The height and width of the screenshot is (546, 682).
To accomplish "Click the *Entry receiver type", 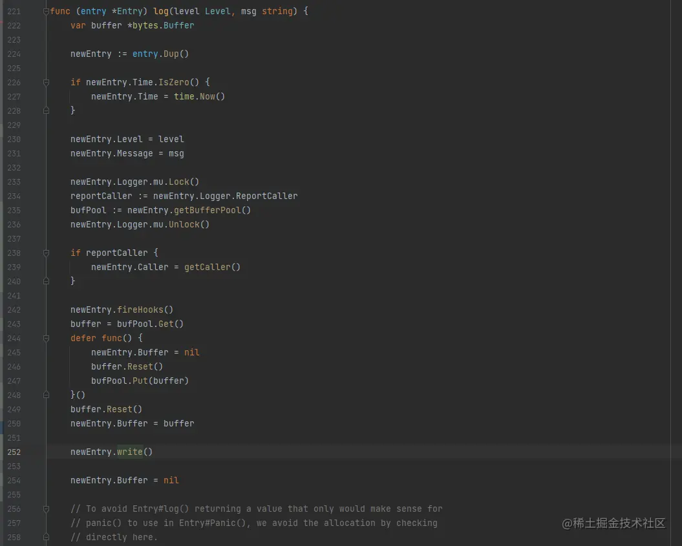I will tap(127, 11).
